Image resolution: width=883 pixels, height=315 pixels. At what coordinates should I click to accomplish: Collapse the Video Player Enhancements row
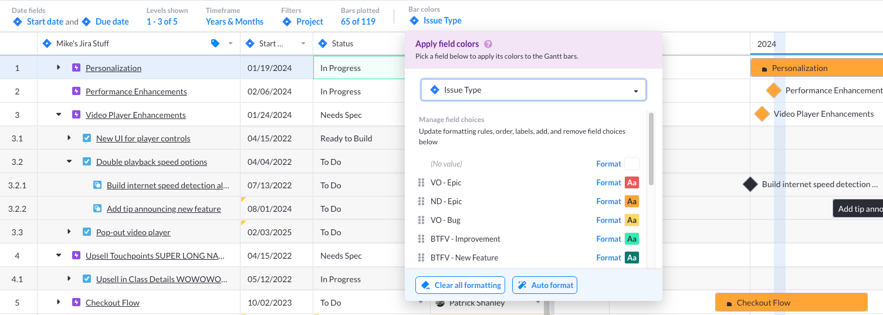click(x=59, y=115)
